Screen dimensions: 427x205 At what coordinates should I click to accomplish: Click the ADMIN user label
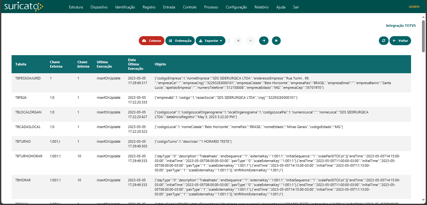point(414,7)
